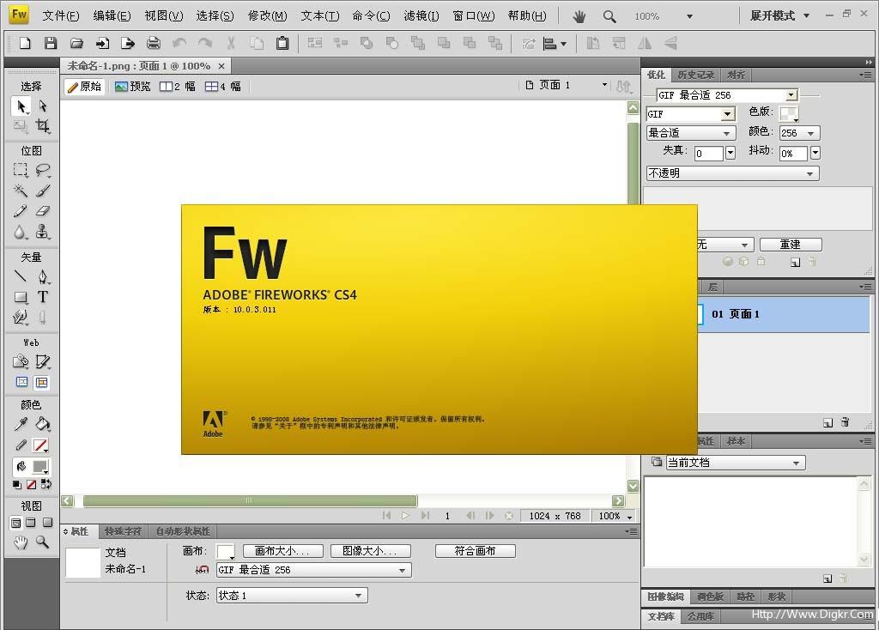879x630 pixels.
Task: Click the 失真 loss input field
Action: click(x=708, y=154)
